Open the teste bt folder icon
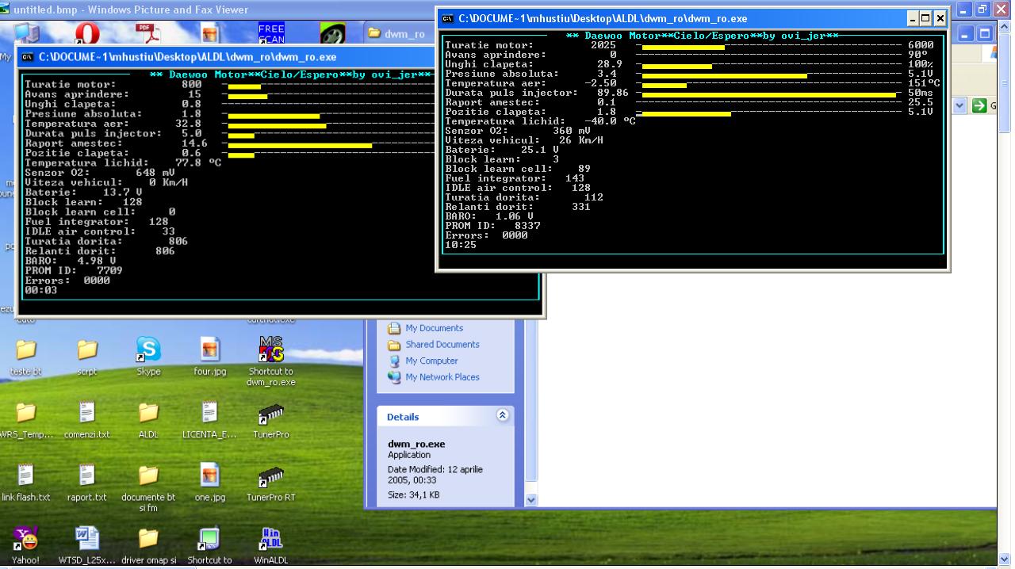 click(x=25, y=350)
